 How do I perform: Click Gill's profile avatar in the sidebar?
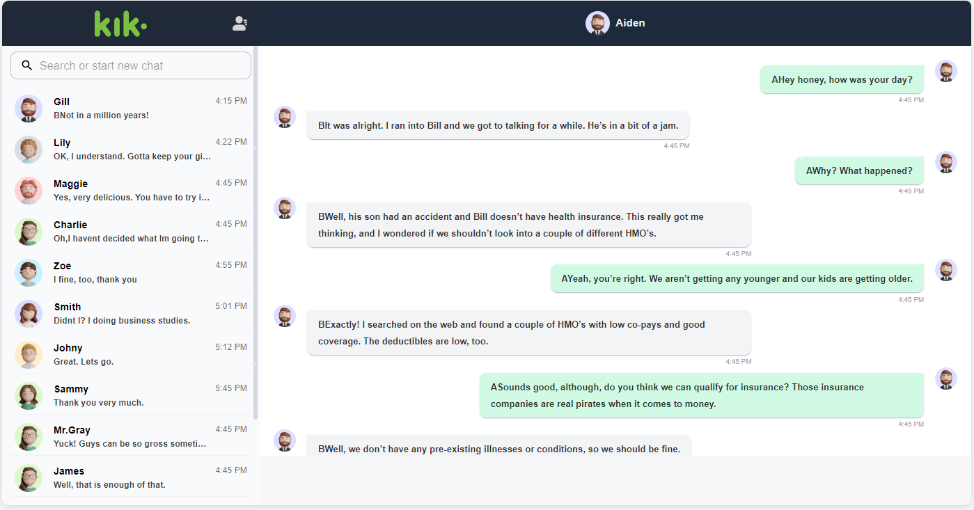29,108
